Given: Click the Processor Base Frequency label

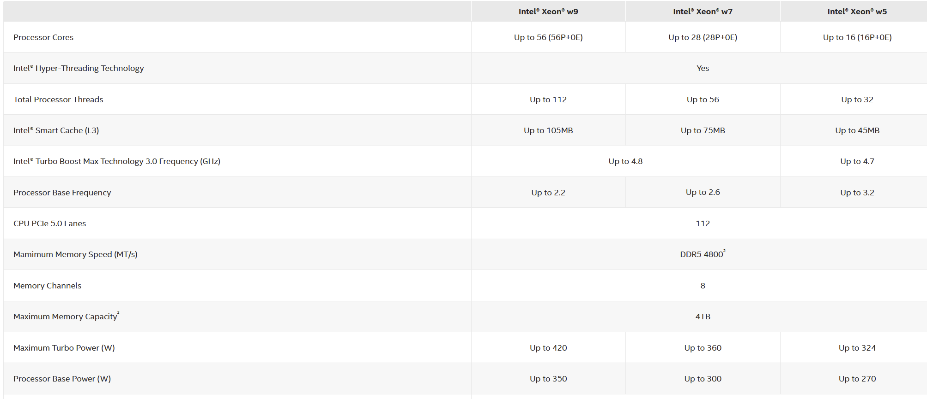Looking at the screenshot, I should click(x=62, y=193).
